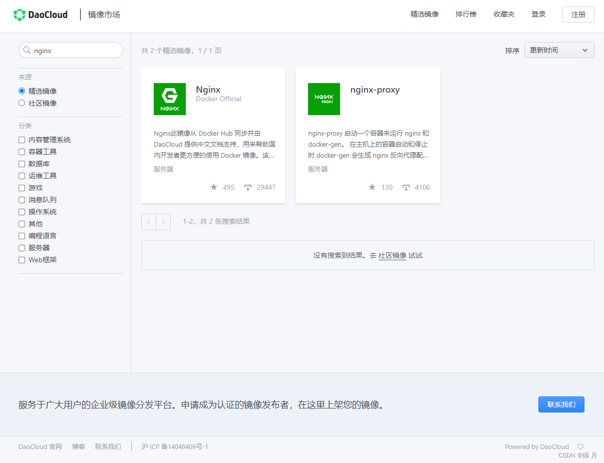The width and height of the screenshot is (604, 463).
Task: Check the 其他 category
Action: point(22,224)
